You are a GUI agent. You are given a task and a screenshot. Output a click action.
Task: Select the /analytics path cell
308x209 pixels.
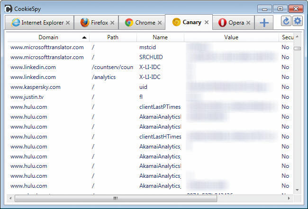(103, 77)
